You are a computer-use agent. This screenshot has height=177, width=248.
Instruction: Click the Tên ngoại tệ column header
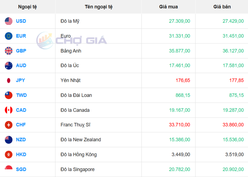(98, 7)
